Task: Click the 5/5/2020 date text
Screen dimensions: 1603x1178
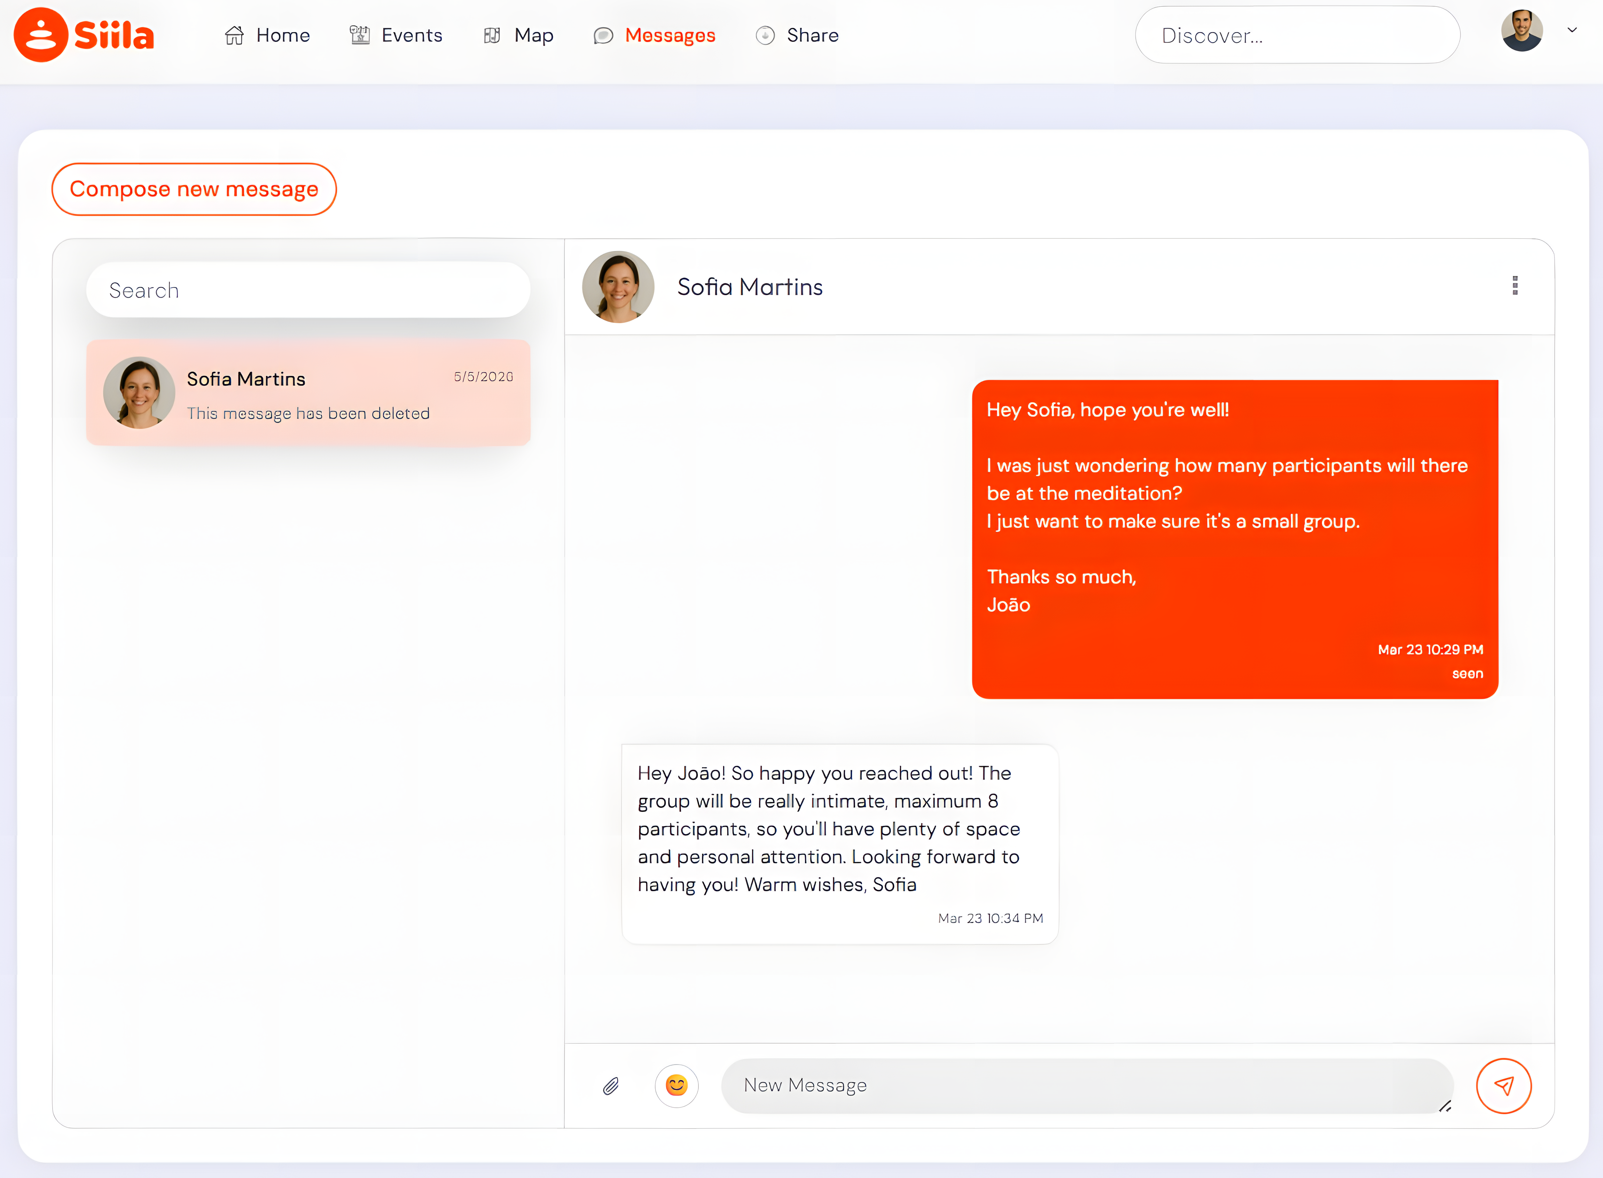Action: point(484,377)
